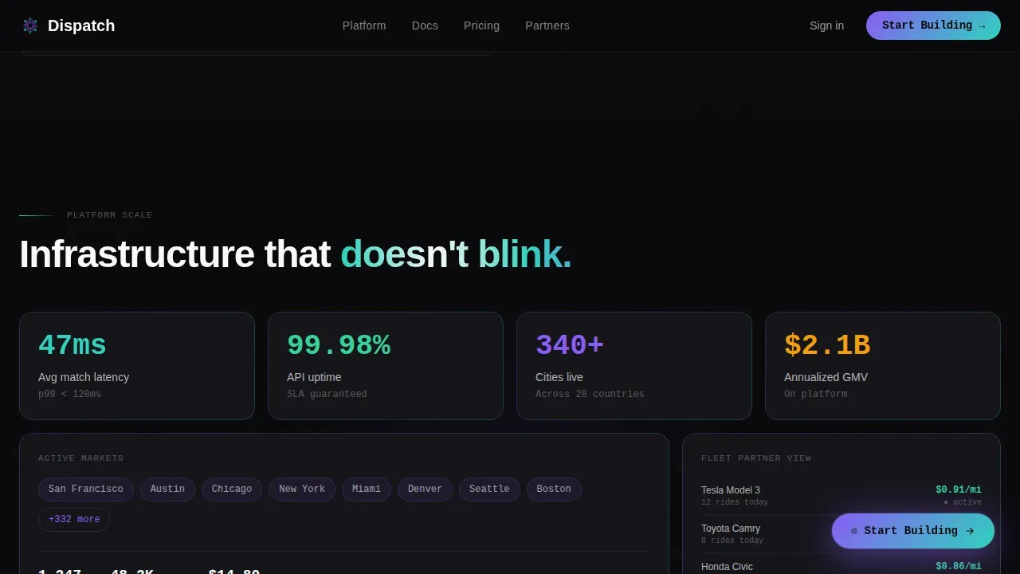Select the Denver market chip
1020x574 pixels.
tap(425, 489)
